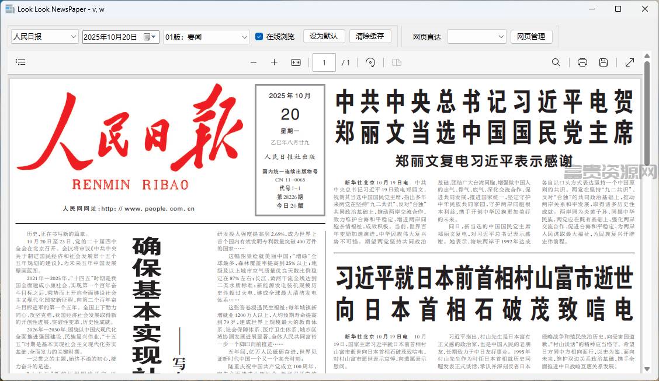Click the 今日 20 版 text
659x381 pixels.
pyautogui.click(x=290, y=205)
